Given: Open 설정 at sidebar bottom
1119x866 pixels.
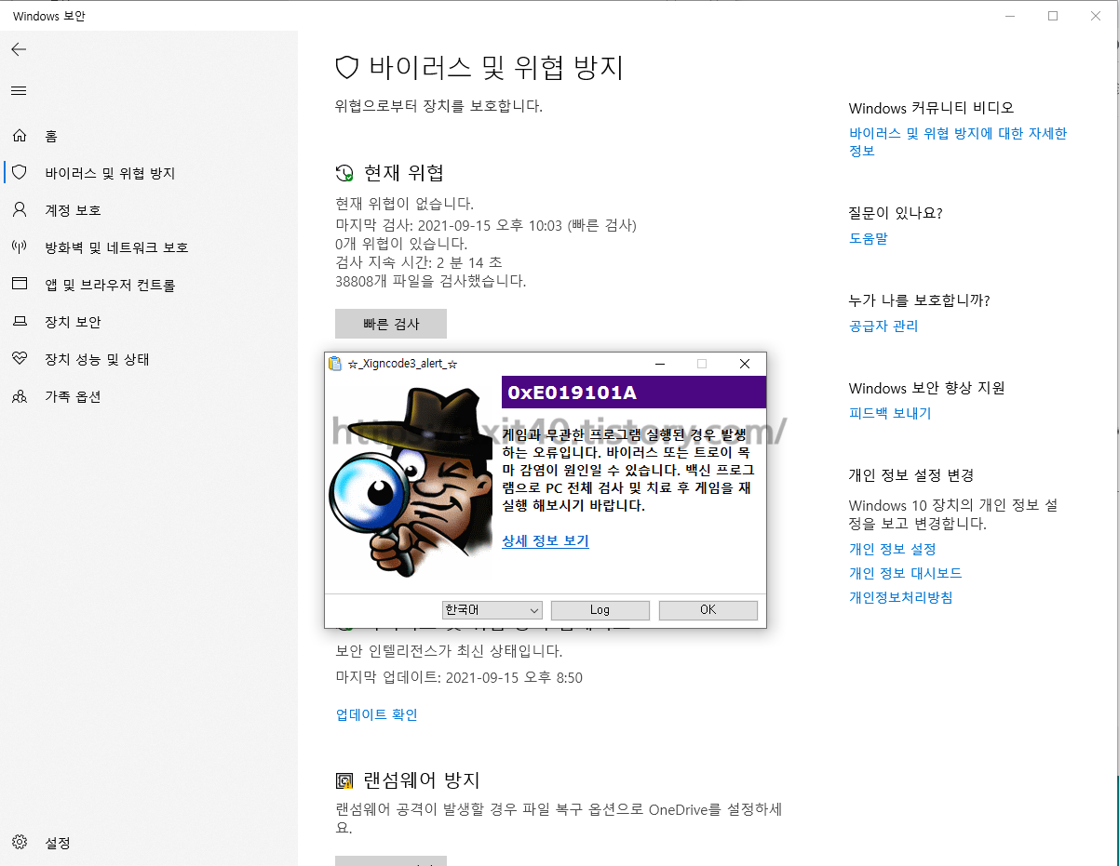Looking at the screenshot, I should tap(58, 843).
